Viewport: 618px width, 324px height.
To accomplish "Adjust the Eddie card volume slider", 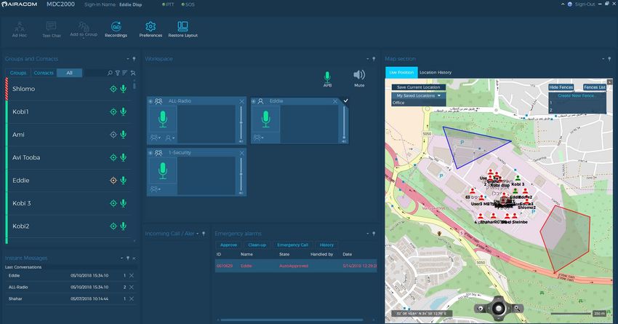I will coord(345,122).
